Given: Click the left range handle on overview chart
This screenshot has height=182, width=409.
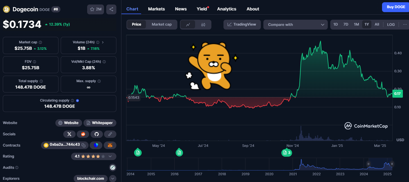Looking at the screenshot, I should [368, 164].
